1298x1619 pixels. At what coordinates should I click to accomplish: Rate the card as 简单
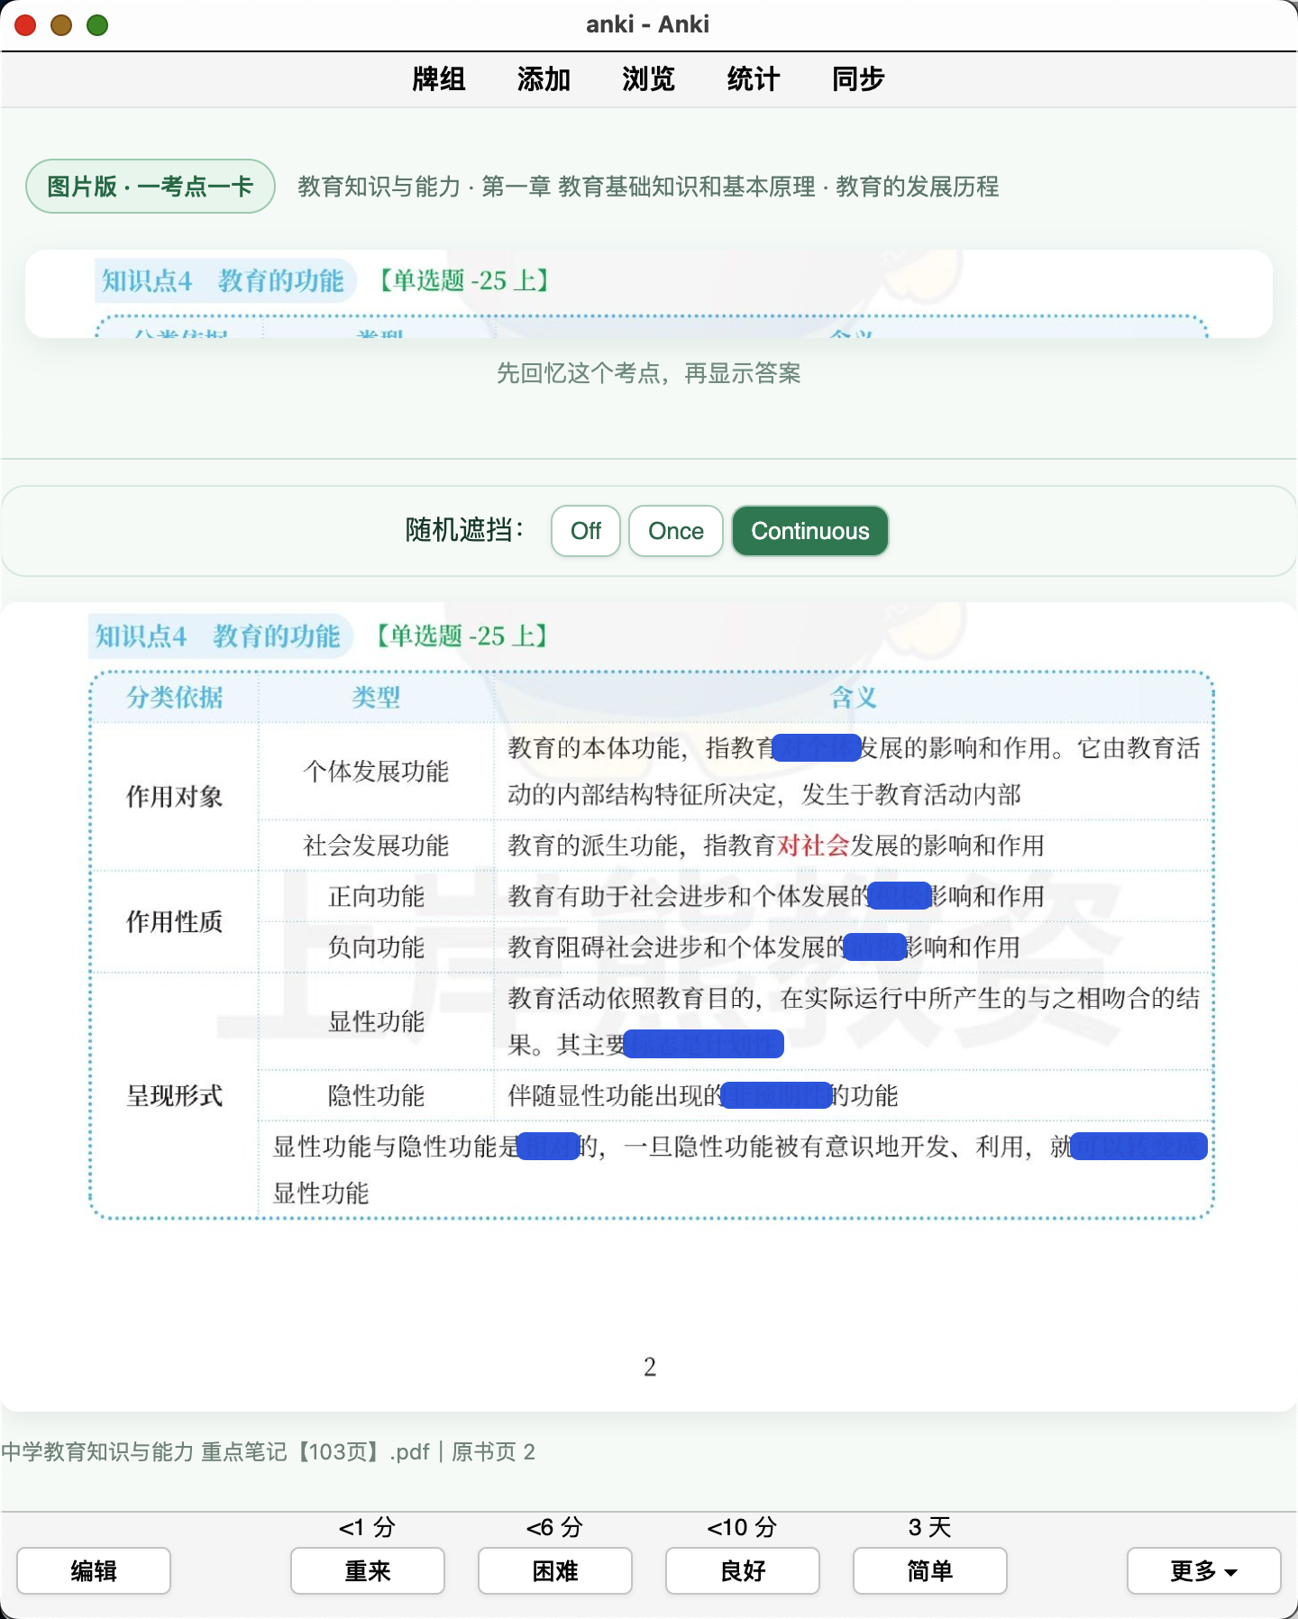click(x=930, y=1571)
